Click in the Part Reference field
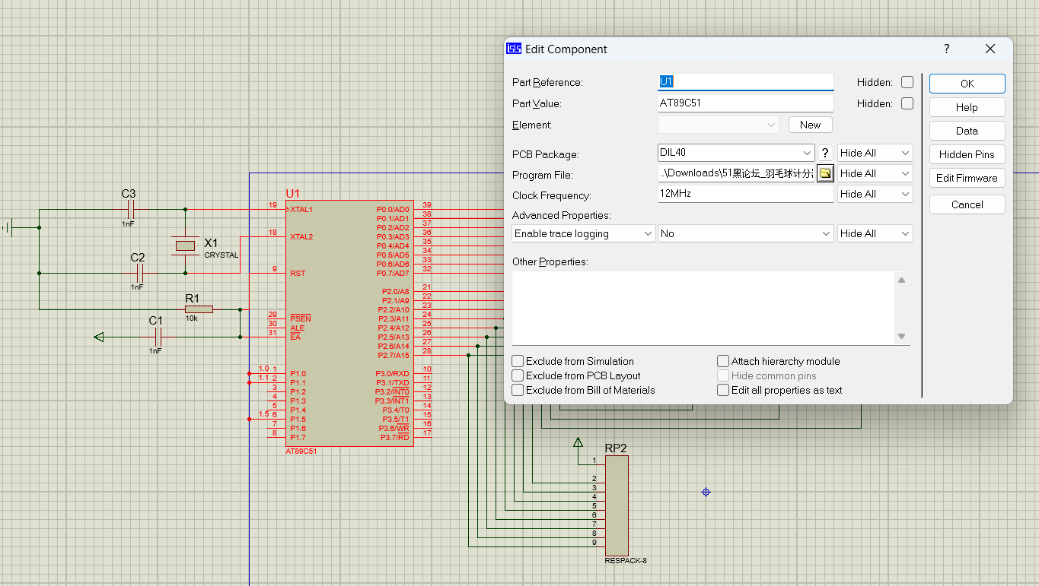1039x586 pixels. point(745,81)
